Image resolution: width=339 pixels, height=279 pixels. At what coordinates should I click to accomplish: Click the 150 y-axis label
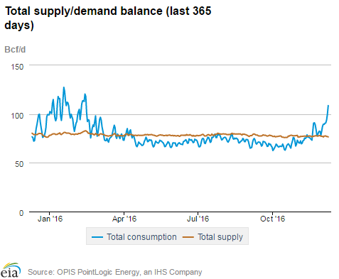point(17,67)
